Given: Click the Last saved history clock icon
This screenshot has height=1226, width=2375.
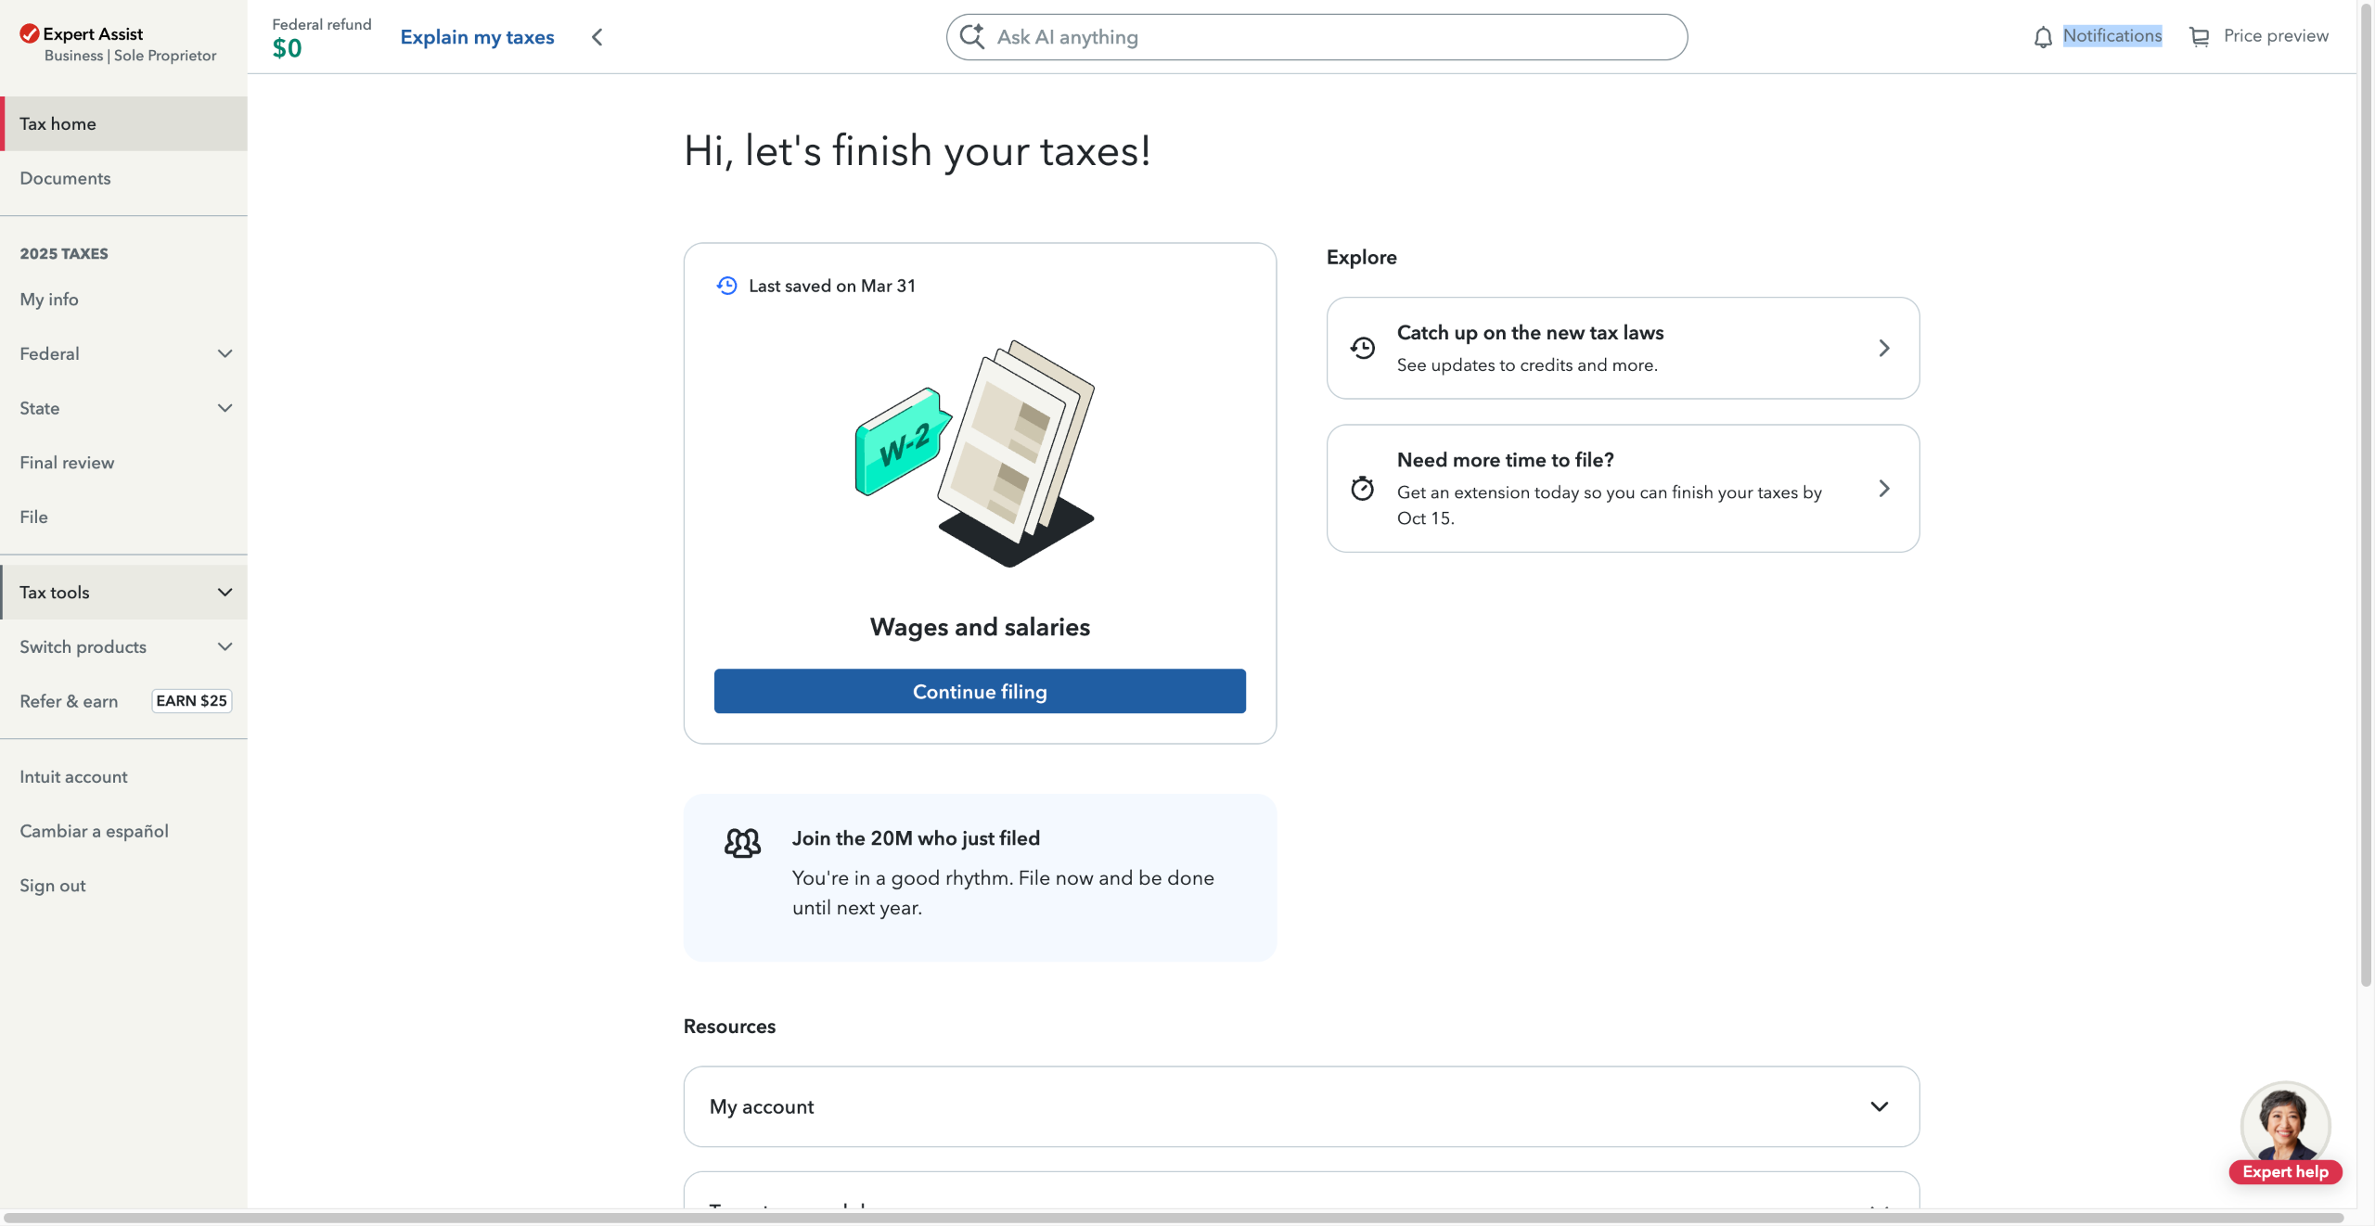Looking at the screenshot, I should coord(726,286).
